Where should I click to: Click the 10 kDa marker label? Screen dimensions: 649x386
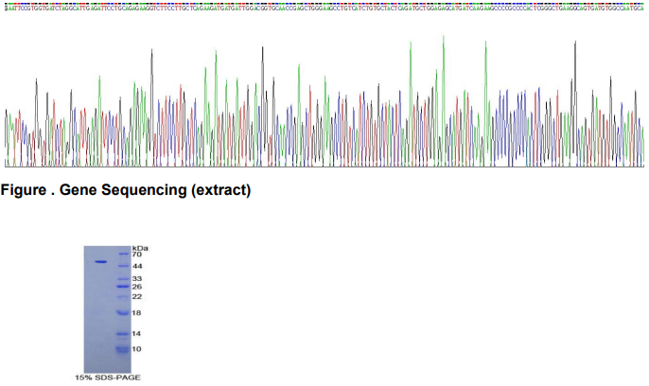coord(136,349)
